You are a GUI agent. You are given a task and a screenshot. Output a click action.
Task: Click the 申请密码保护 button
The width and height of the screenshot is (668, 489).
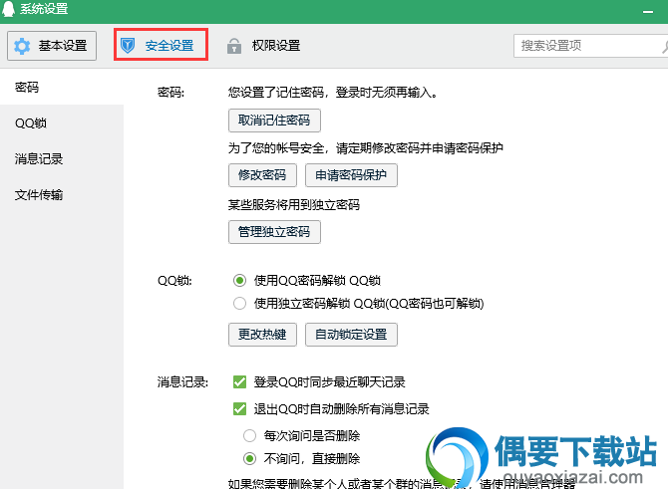click(351, 175)
